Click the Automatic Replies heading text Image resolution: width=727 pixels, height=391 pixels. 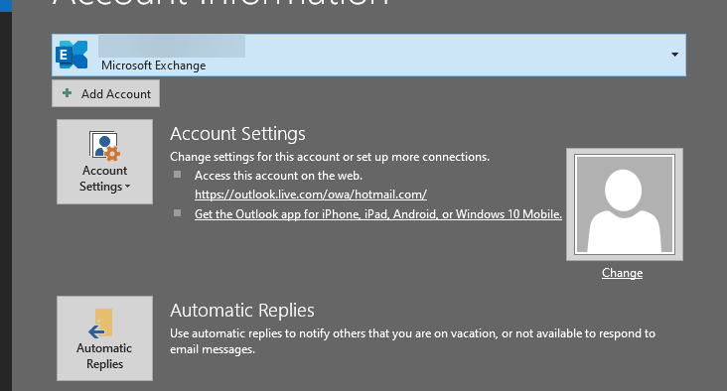tap(242, 311)
